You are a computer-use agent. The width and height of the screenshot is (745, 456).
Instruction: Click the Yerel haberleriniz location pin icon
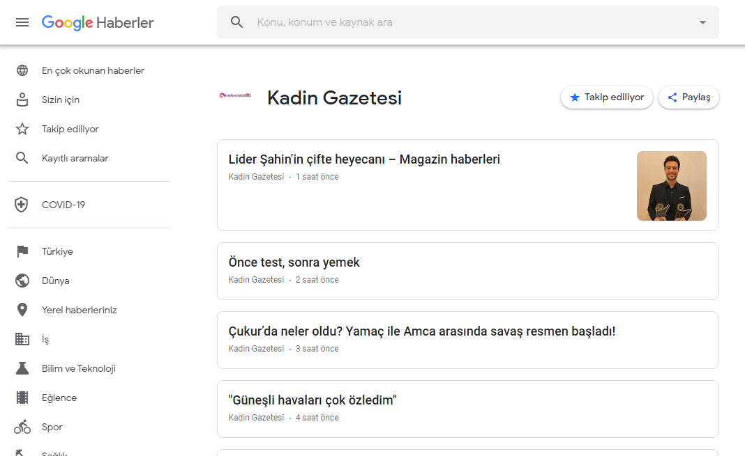tap(22, 310)
